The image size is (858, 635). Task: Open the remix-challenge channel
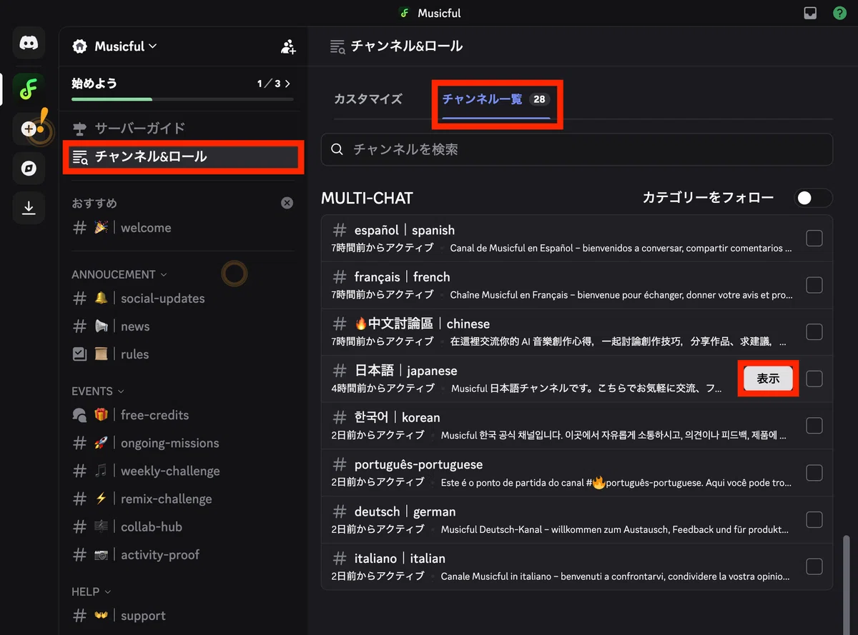coord(183,499)
